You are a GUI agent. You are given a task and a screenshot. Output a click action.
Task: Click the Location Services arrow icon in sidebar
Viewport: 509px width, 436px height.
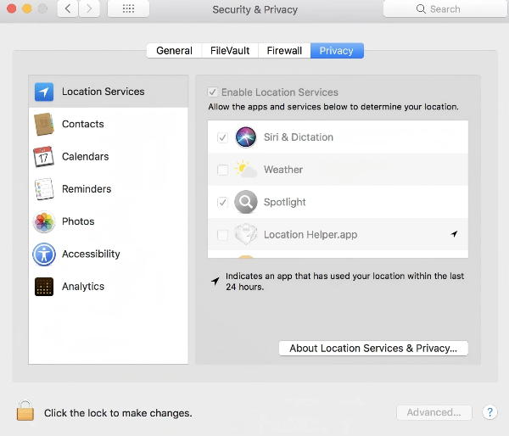(x=44, y=92)
